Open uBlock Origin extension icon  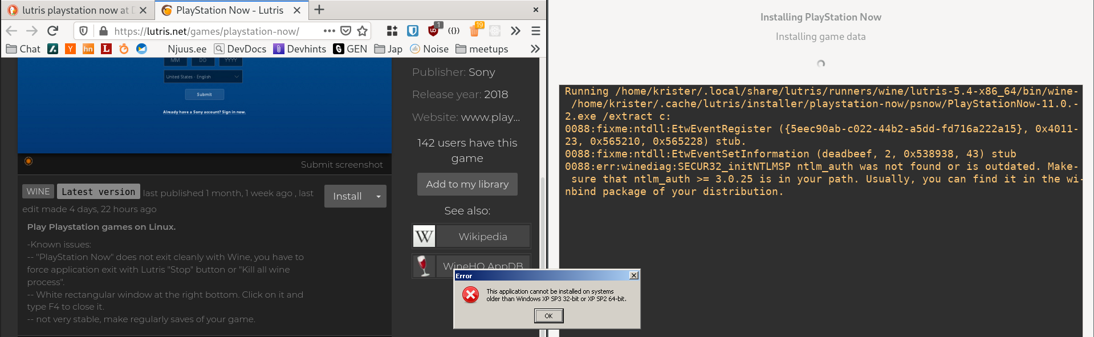click(x=434, y=31)
